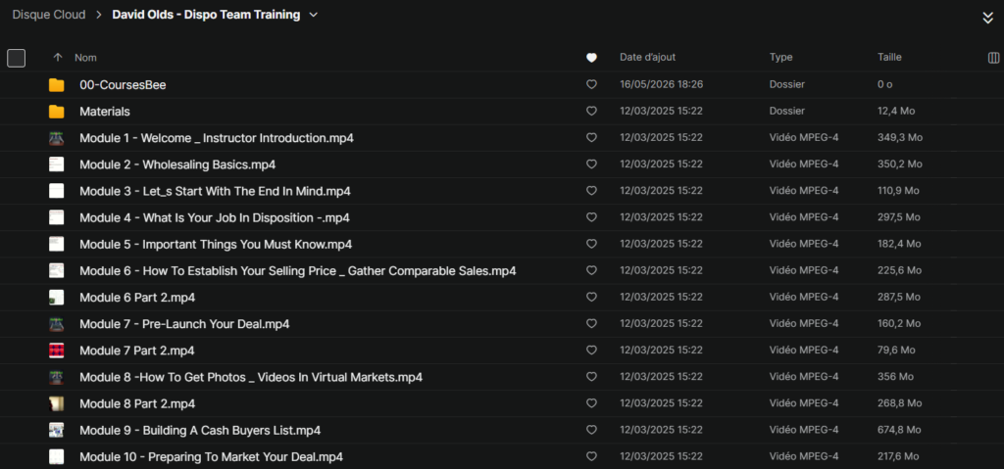Viewport: 1004px width, 469px height.
Task: Click the 356 Mo size value
Action: pos(895,377)
